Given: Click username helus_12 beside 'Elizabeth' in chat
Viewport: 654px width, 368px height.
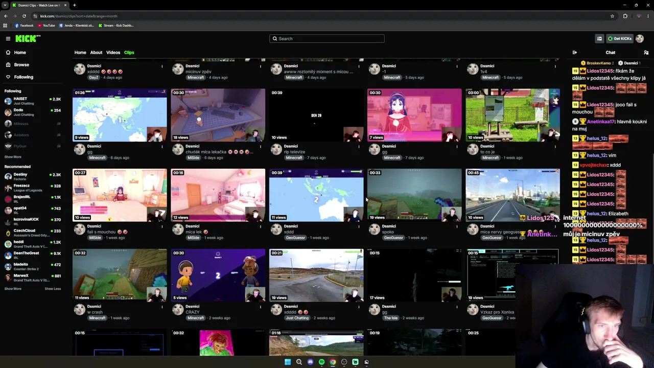Looking at the screenshot, I should pos(596,214).
